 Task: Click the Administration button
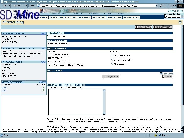[x=163, y=27]
